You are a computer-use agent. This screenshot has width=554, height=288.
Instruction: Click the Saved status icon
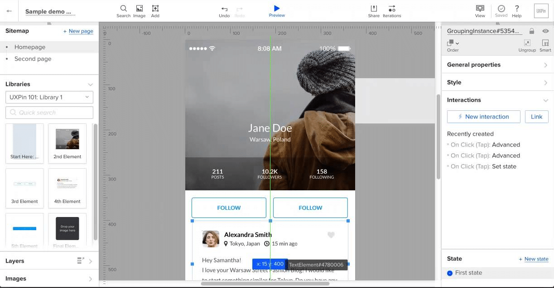tap(501, 11)
